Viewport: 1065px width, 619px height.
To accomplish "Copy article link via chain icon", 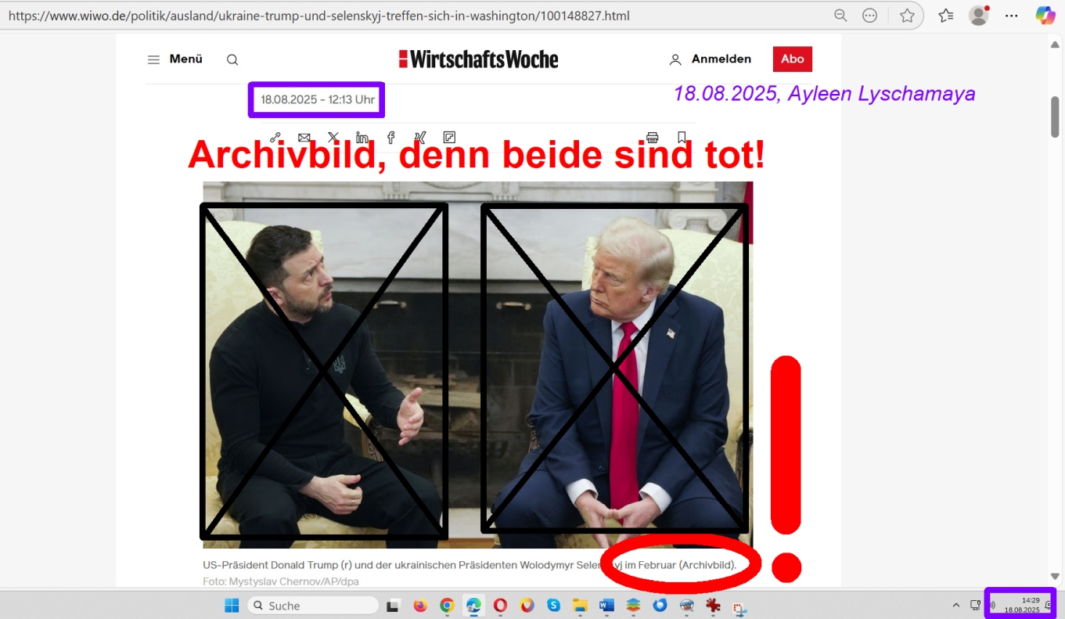I will coord(275,138).
